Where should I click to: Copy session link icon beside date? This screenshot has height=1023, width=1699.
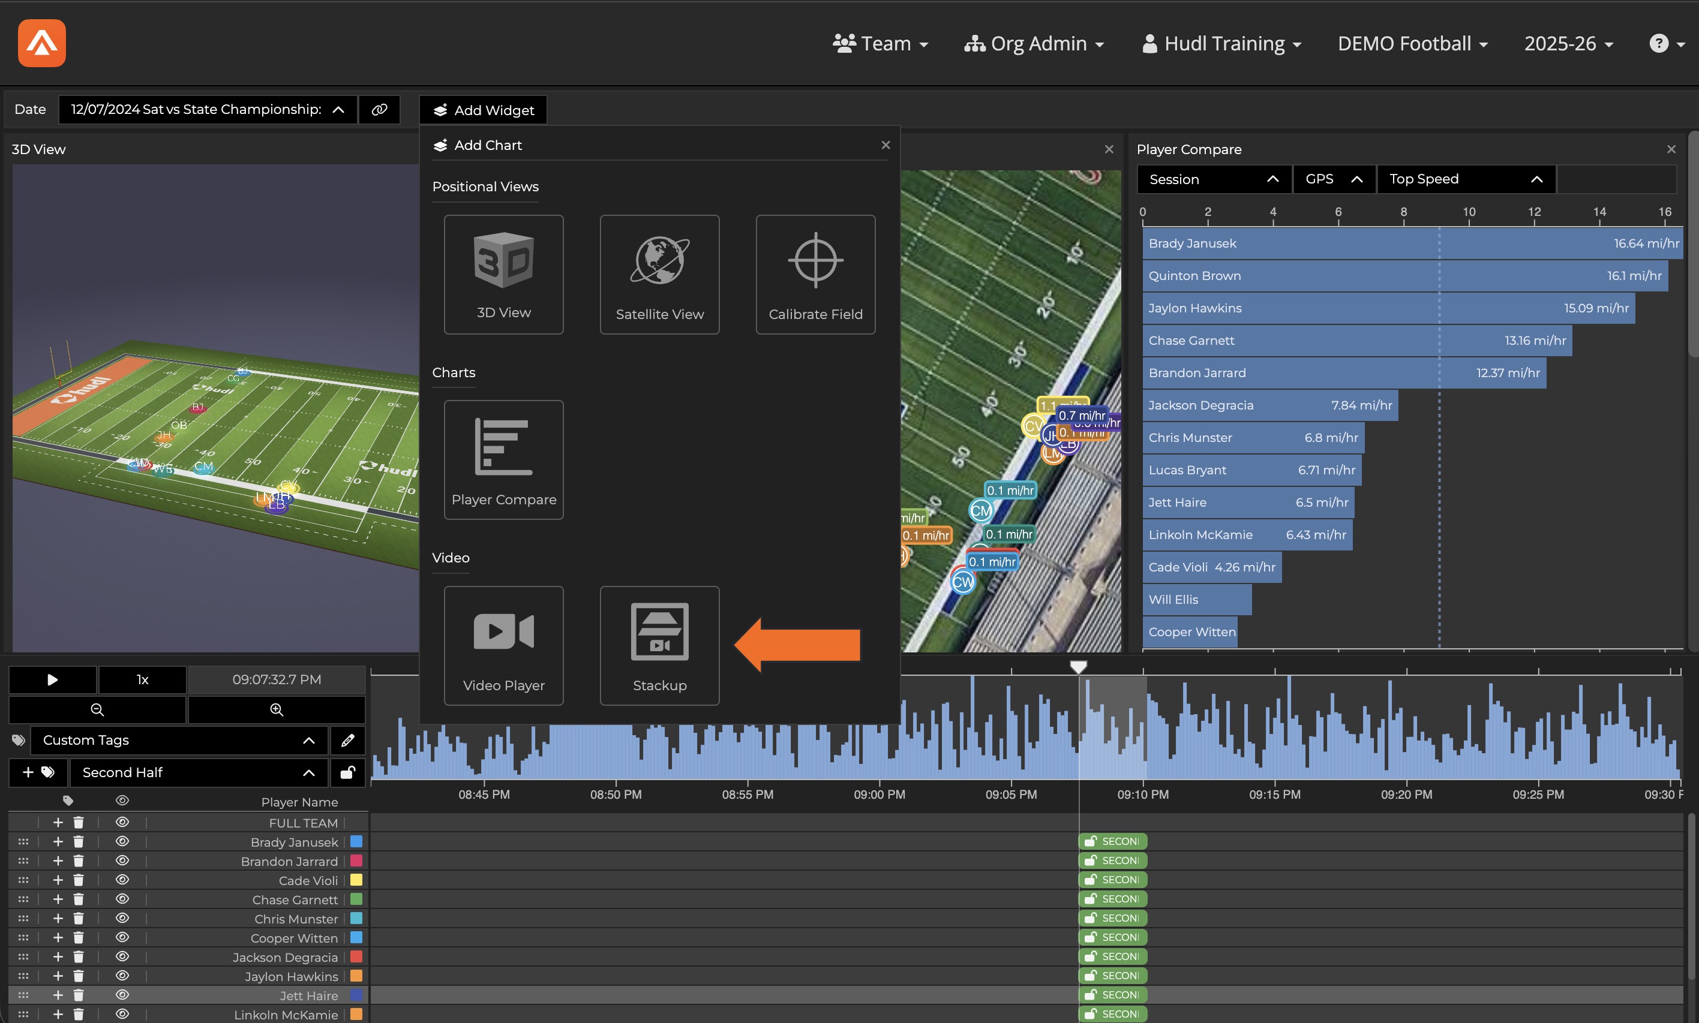click(x=379, y=110)
